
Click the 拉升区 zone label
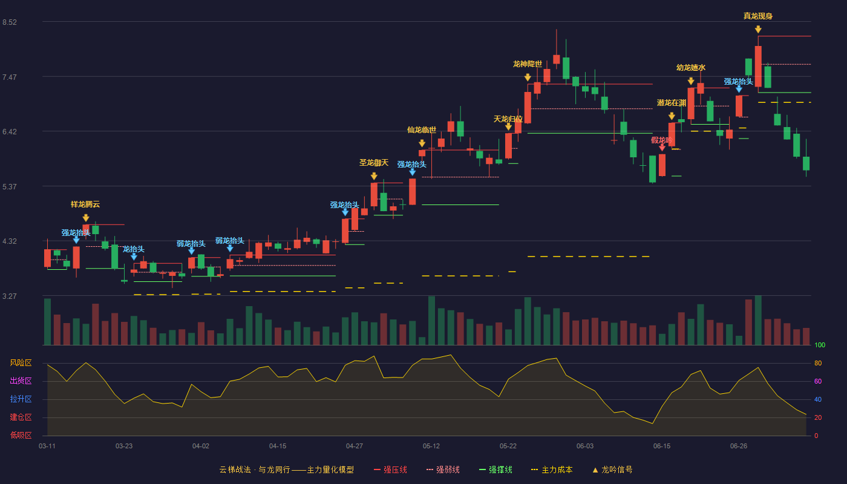[x=21, y=399]
